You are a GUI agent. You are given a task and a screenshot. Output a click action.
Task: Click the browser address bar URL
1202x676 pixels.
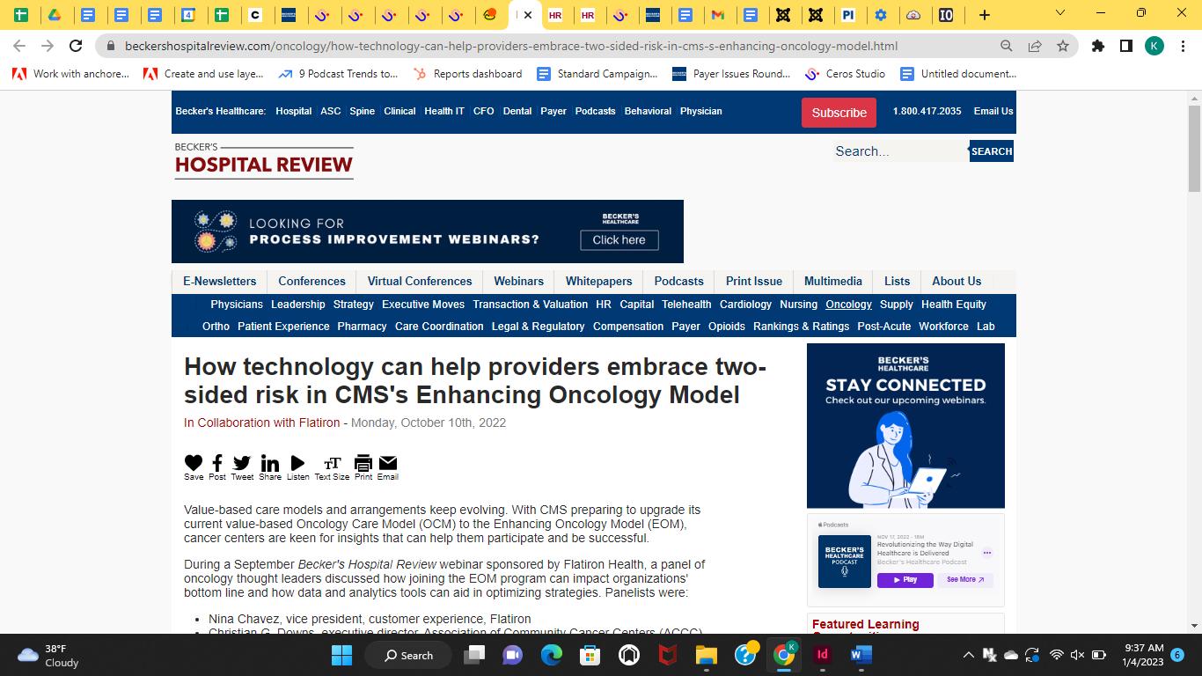pyautogui.click(x=511, y=46)
